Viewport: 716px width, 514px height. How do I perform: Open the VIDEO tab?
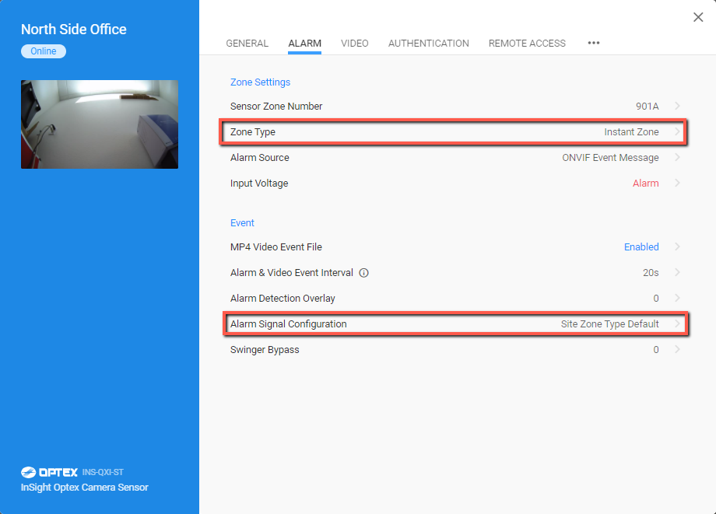pos(354,44)
